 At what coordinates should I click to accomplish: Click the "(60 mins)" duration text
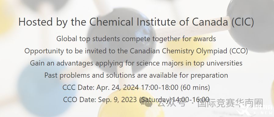(195, 87)
